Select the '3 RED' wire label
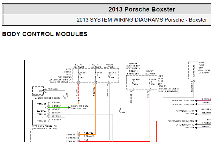211x142 pixels. coord(84,140)
